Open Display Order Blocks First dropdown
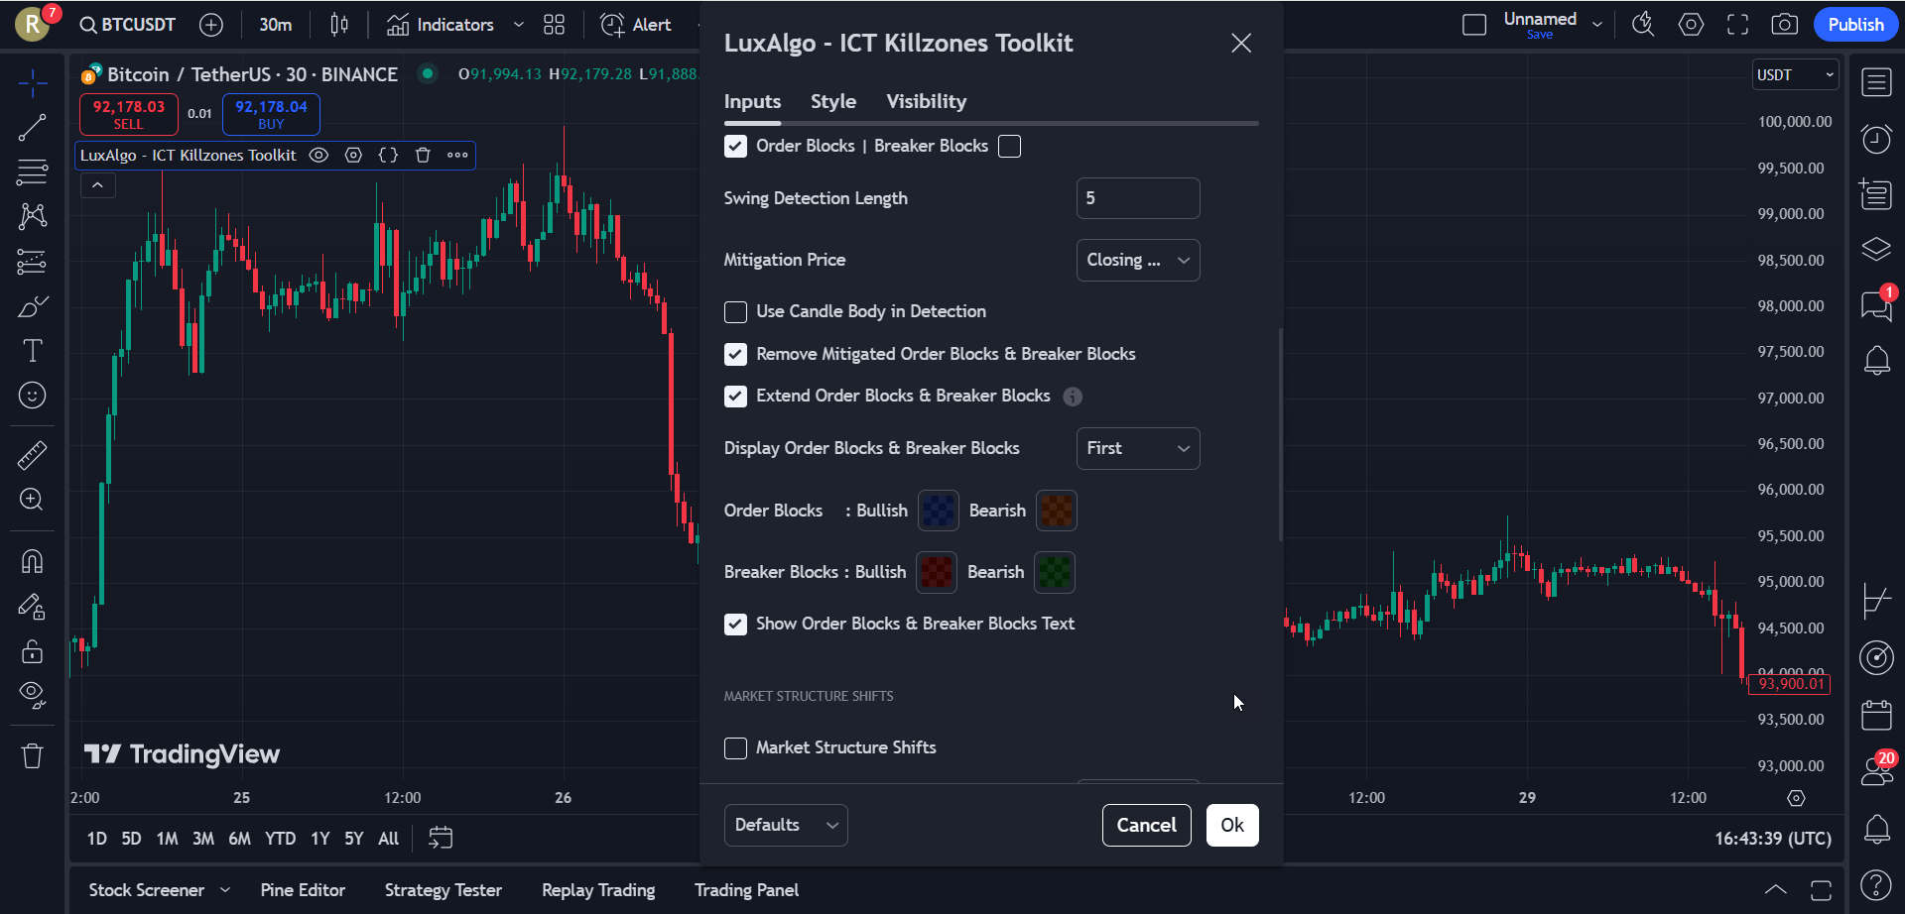 coord(1138,448)
